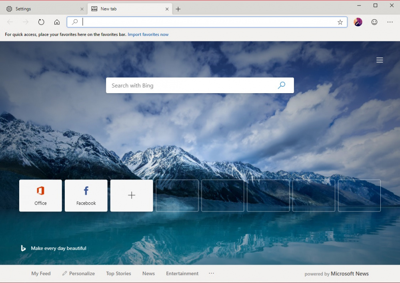The height and width of the screenshot is (283, 400).
Task: Select the My Feed section
Action: coord(41,273)
